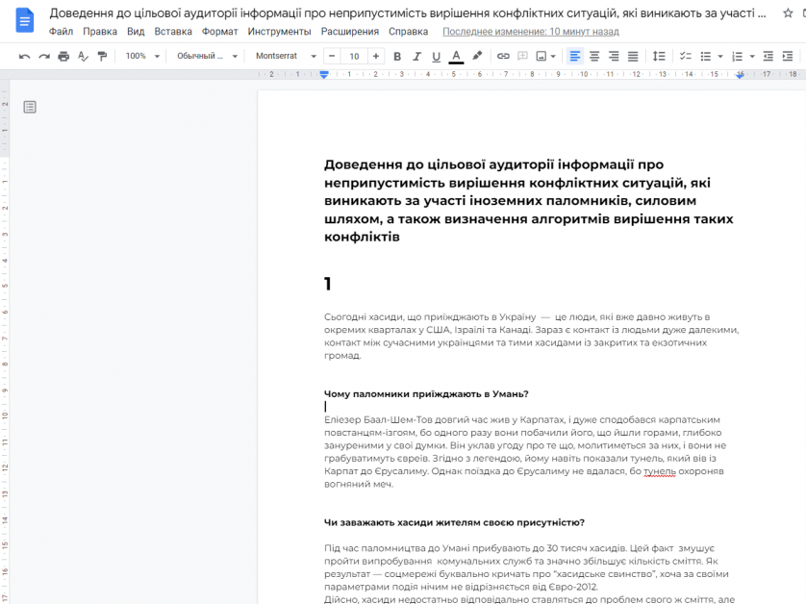
Task: Insert a link with chain icon
Action: pos(503,56)
